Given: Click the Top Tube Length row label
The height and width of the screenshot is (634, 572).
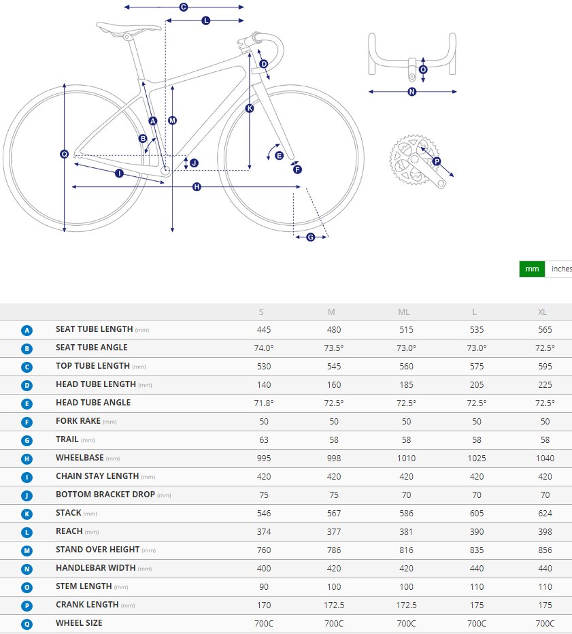Looking at the screenshot, I should pyautogui.click(x=92, y=366).
